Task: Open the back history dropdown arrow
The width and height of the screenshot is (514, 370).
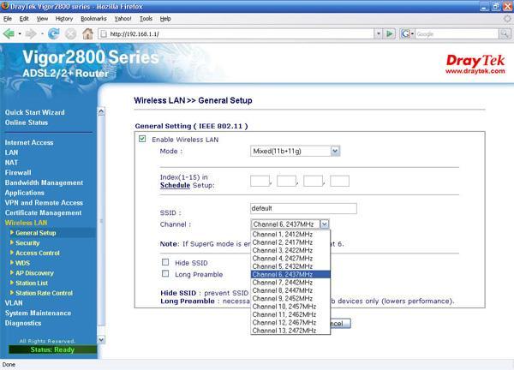Action: click(x=20, y=33)
